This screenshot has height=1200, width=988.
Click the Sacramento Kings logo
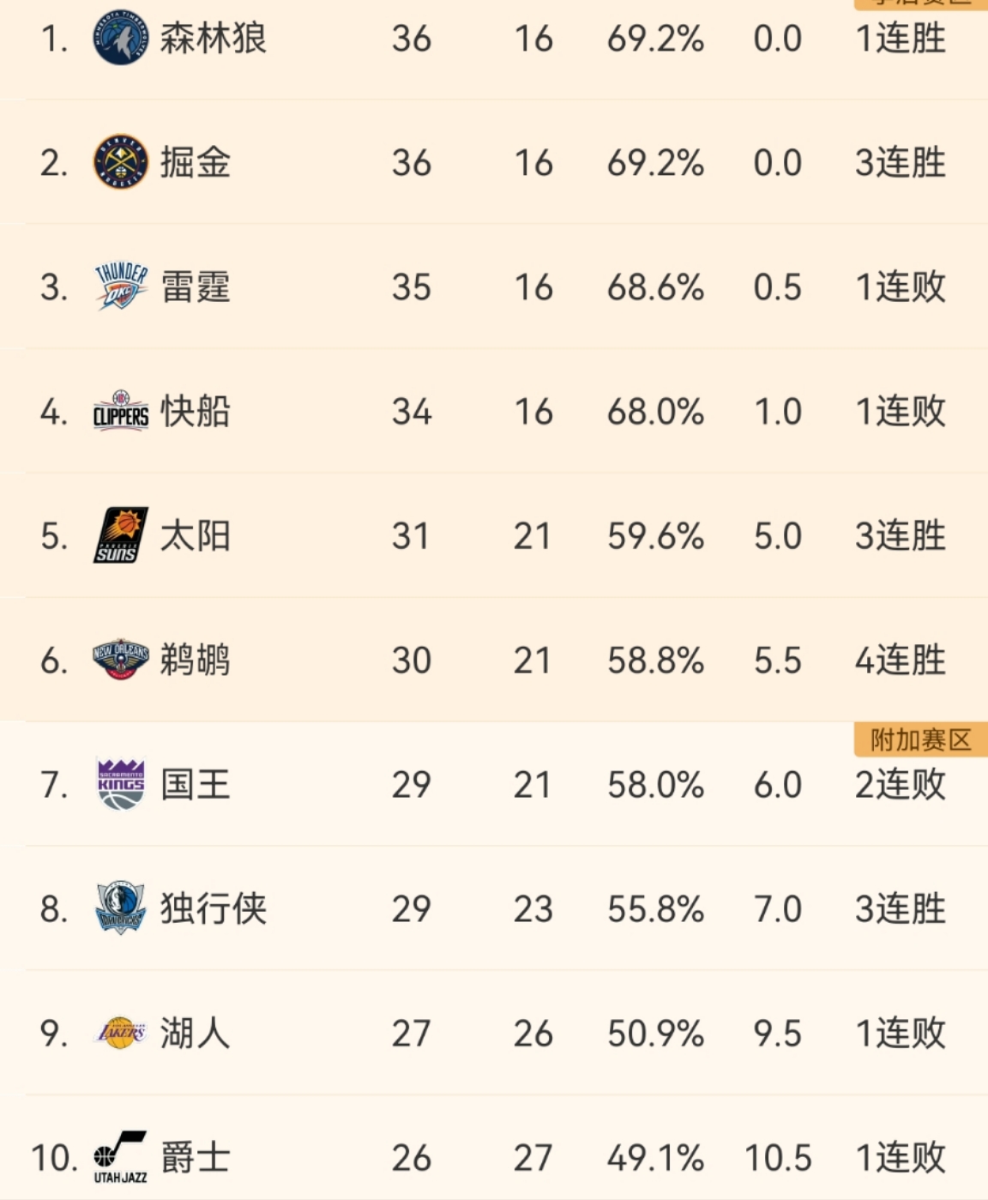click(x=120, y=784)
